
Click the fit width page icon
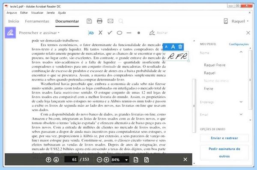[136, 159]
